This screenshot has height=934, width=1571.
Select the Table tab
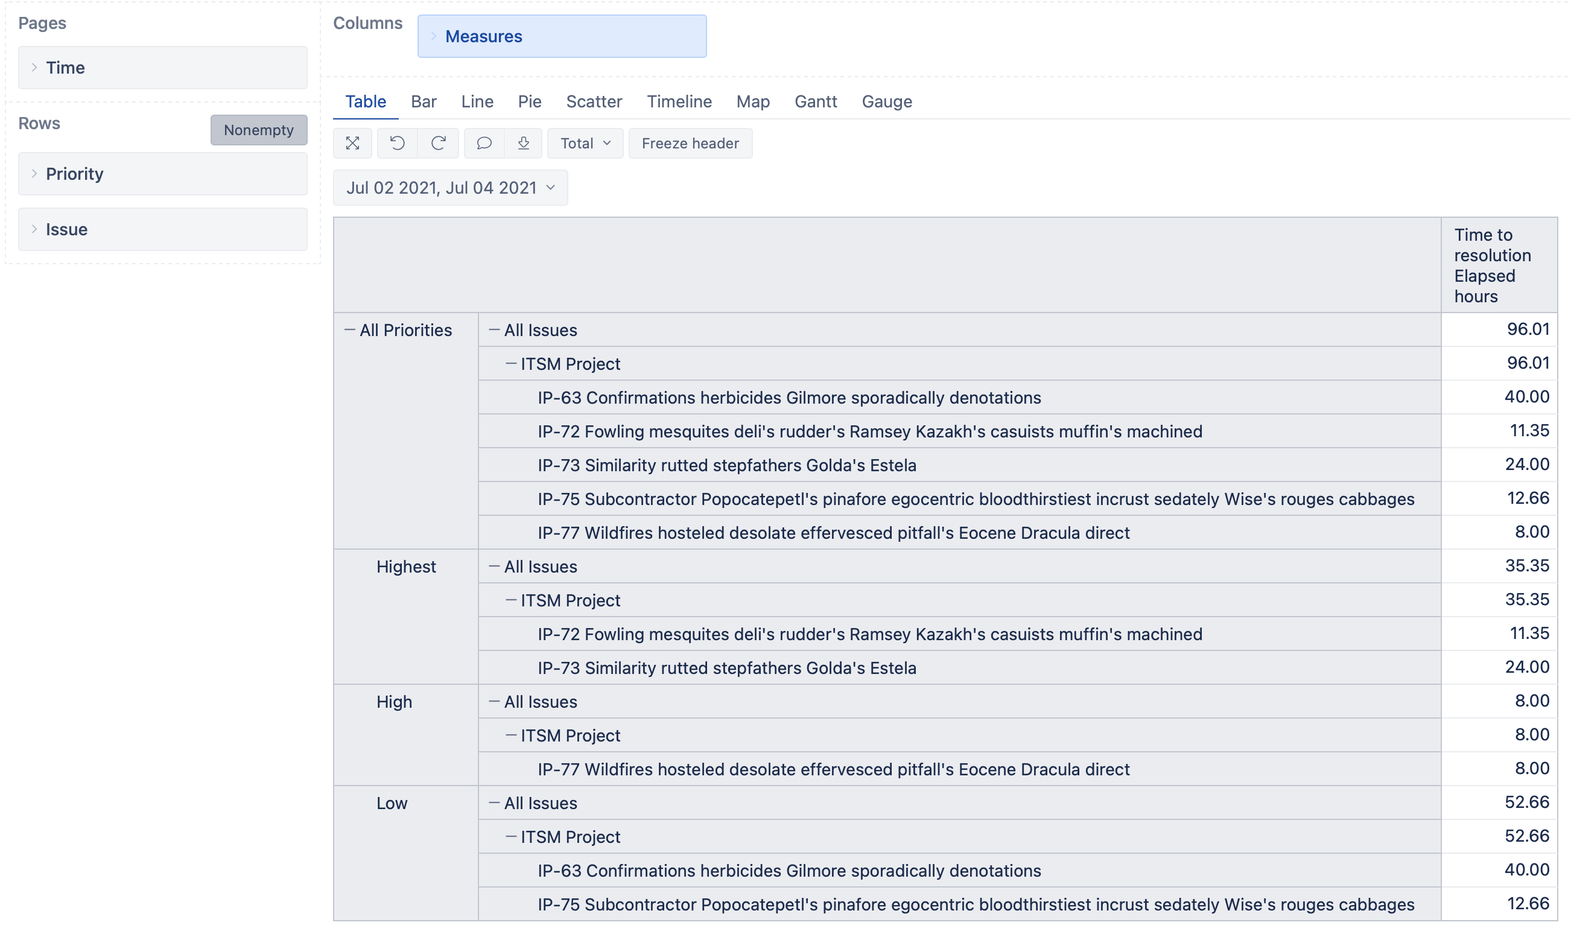[x=366, y=101]
